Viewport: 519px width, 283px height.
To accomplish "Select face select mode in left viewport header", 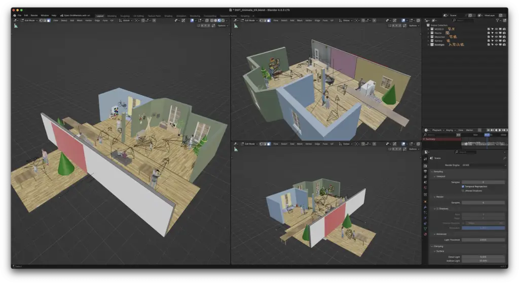I will tap(48, 21).
